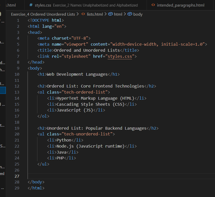Screen dimensions: 215x197
Task: Expand the html element breadcrumb
Action: pyautogui.click(x=118, y=14)
